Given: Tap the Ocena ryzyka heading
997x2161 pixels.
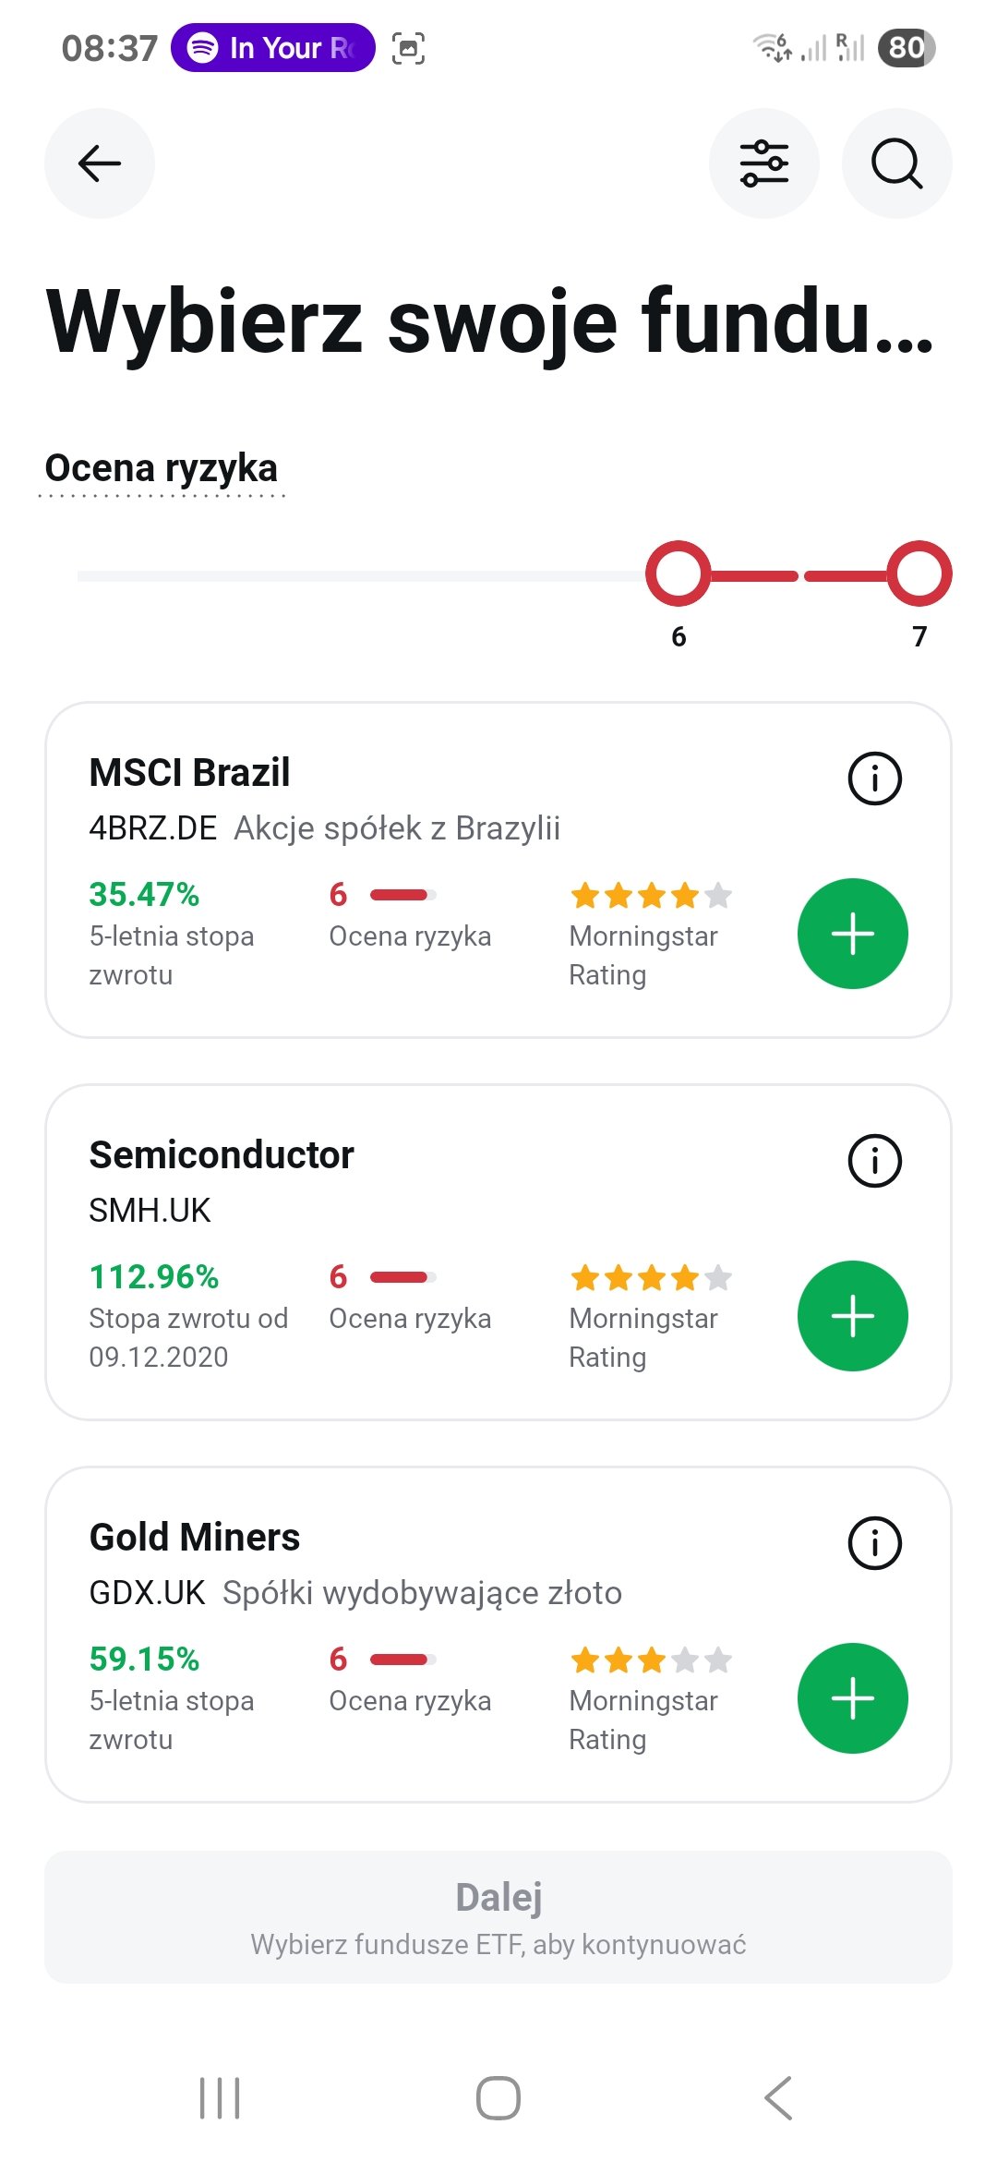Looking at the screenshot, I should [162, 468].
